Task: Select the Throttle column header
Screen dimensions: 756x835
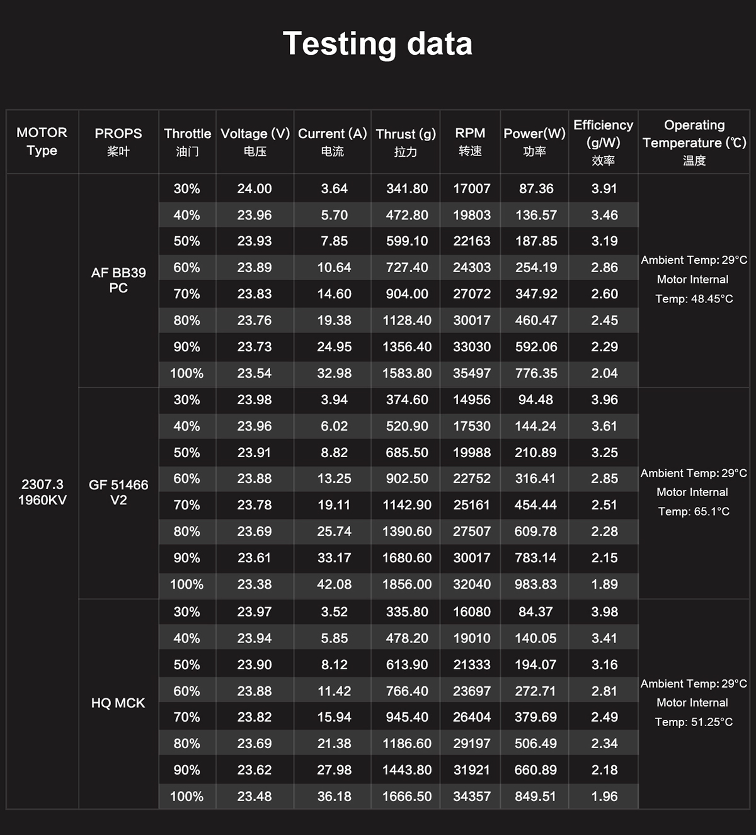Action: pos(187,142)
